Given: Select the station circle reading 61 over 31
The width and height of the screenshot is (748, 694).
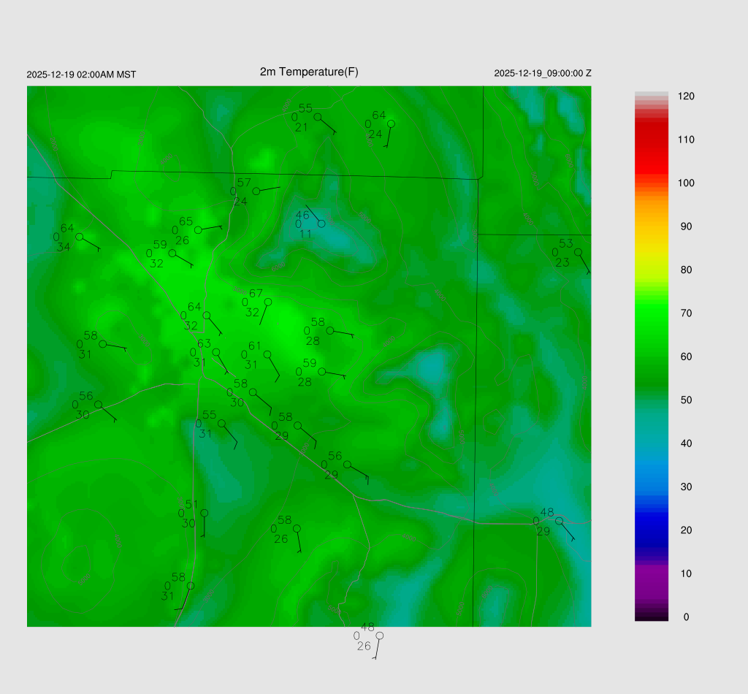Looking at the screenshot, I should pyautogui.click(x=267, y=354).
